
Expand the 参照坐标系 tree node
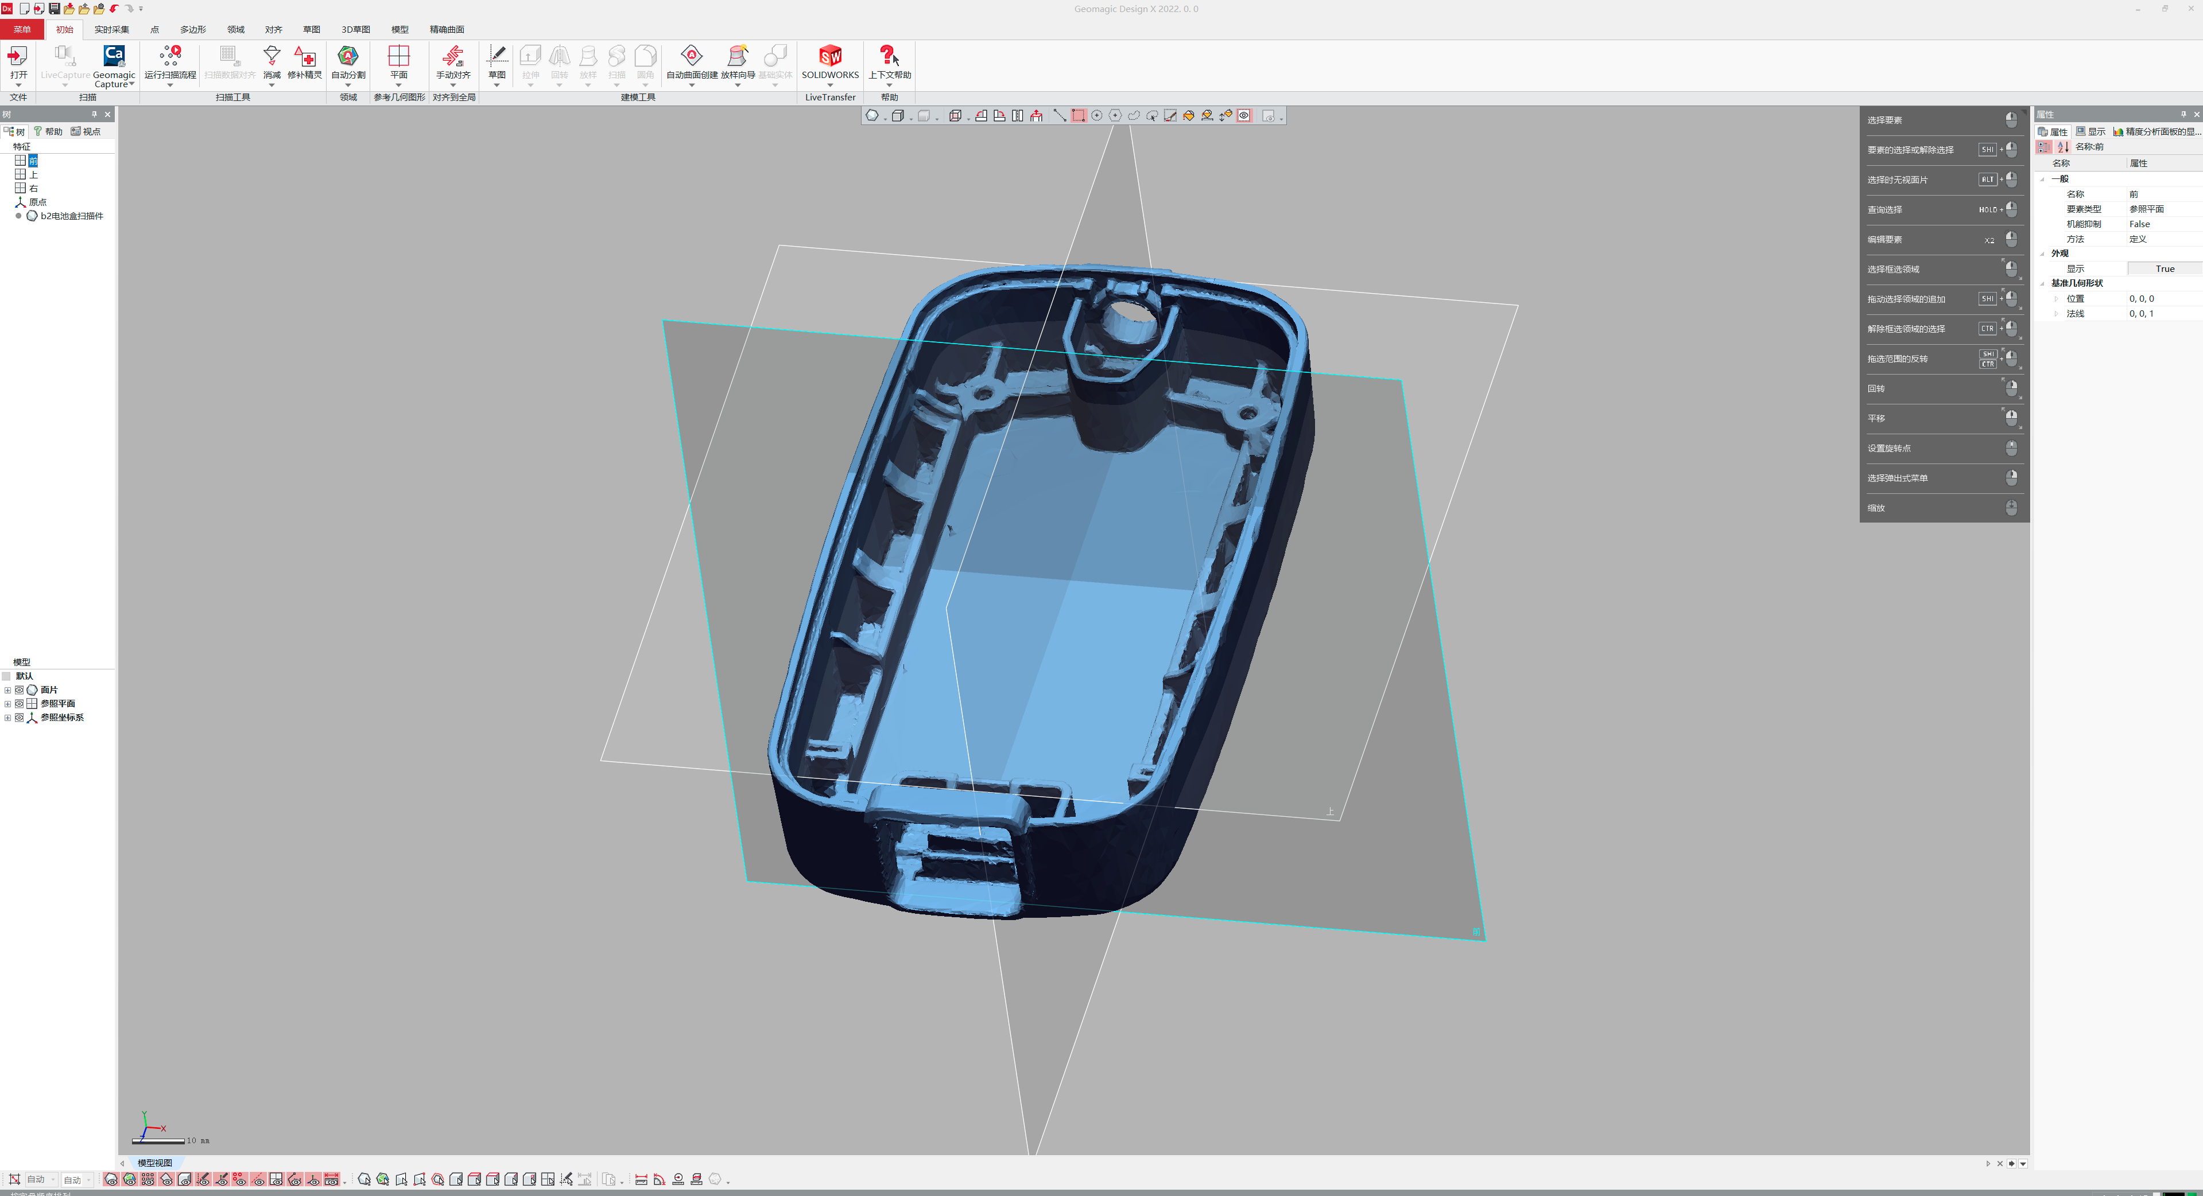click(7, 717)
